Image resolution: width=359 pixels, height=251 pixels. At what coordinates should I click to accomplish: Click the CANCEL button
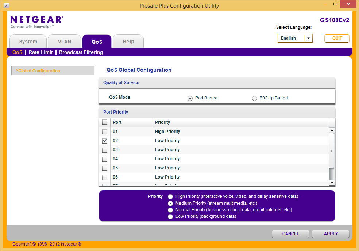tap(290, 234)
